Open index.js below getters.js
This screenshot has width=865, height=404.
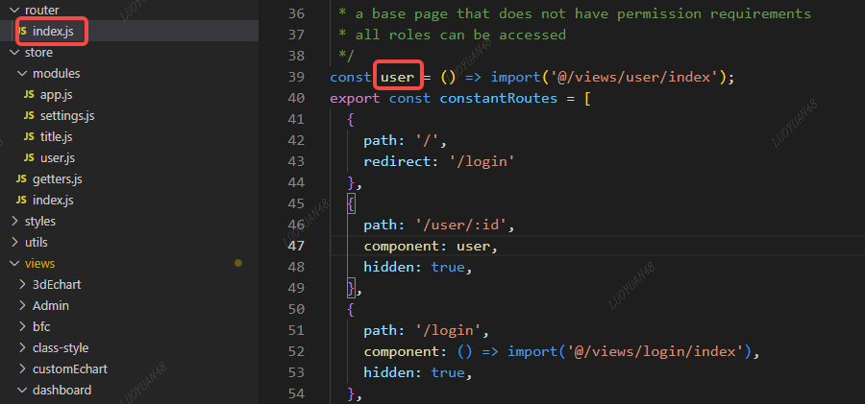pyautogui.click(x=53, y=200)
